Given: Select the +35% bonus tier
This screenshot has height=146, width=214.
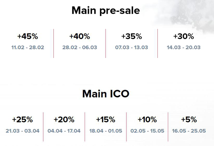Looking at the screenshot, I should point(132,36).
